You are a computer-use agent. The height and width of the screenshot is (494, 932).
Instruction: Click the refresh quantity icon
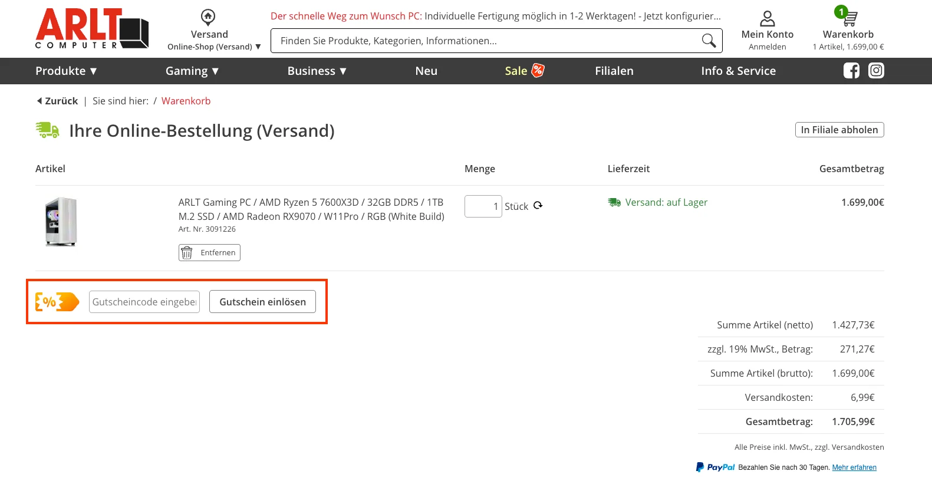538,206
